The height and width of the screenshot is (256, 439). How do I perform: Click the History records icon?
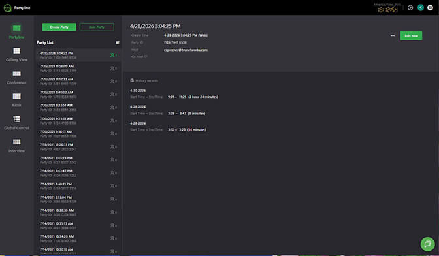coord(132,80)
